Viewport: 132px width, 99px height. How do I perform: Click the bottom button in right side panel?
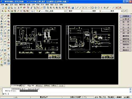pyautogui.click(x=126, y=50)
